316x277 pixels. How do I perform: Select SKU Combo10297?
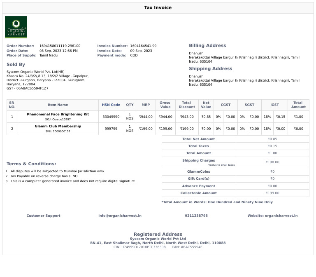tap(58, 119)
